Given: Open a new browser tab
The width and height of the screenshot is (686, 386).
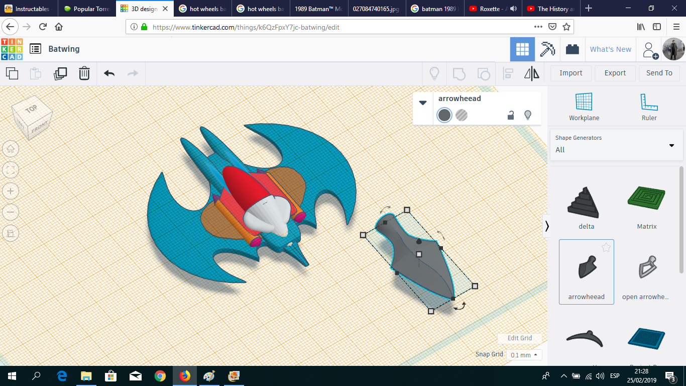Looking at the screenshot, I should click(589, 9).
